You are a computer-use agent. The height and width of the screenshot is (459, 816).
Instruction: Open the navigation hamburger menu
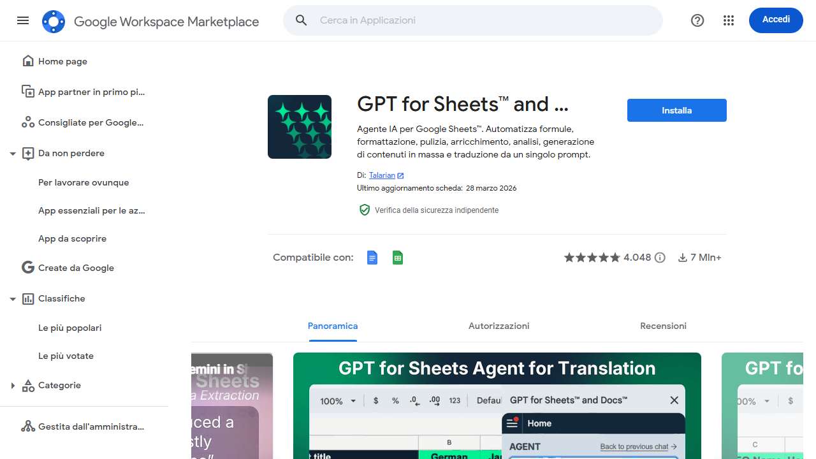22,20
